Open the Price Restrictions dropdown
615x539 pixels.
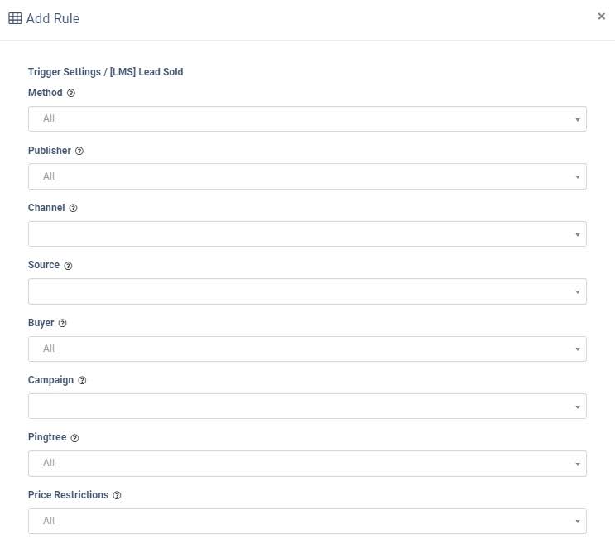point(307,521)
